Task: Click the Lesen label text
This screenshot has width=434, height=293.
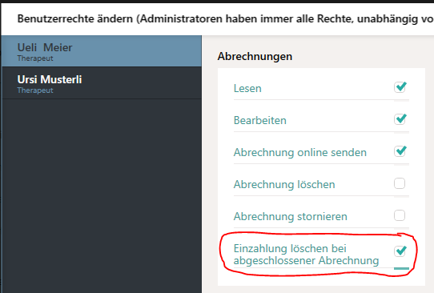Action: click(247, 89)
